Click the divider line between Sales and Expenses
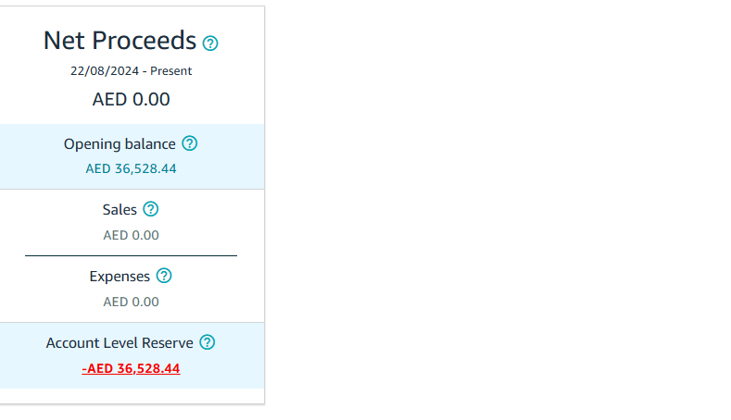731x420 pixels. [x=131, y=255]
